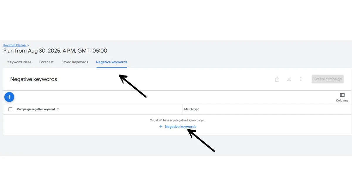Click the + Negative keywords link

tap(177, 127)
